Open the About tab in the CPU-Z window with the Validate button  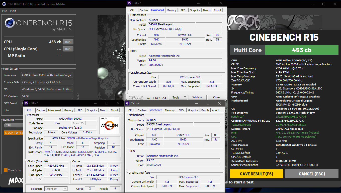point(218,10)
